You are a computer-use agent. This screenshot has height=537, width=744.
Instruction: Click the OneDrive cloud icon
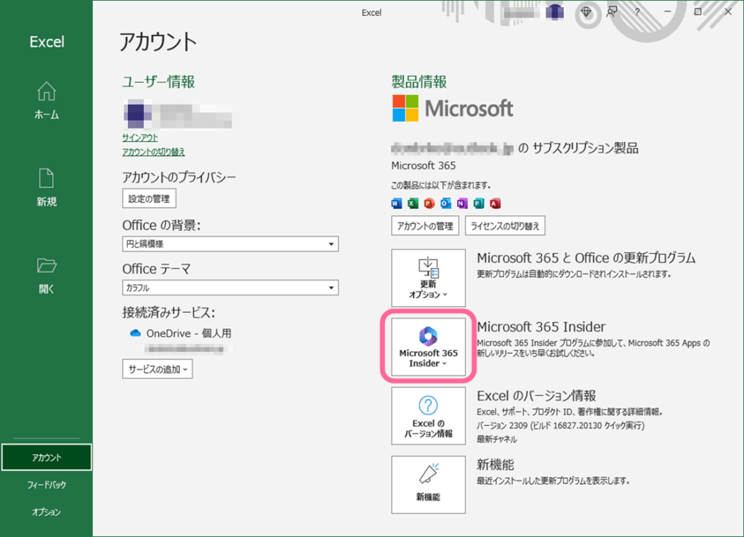pos(135,333)
